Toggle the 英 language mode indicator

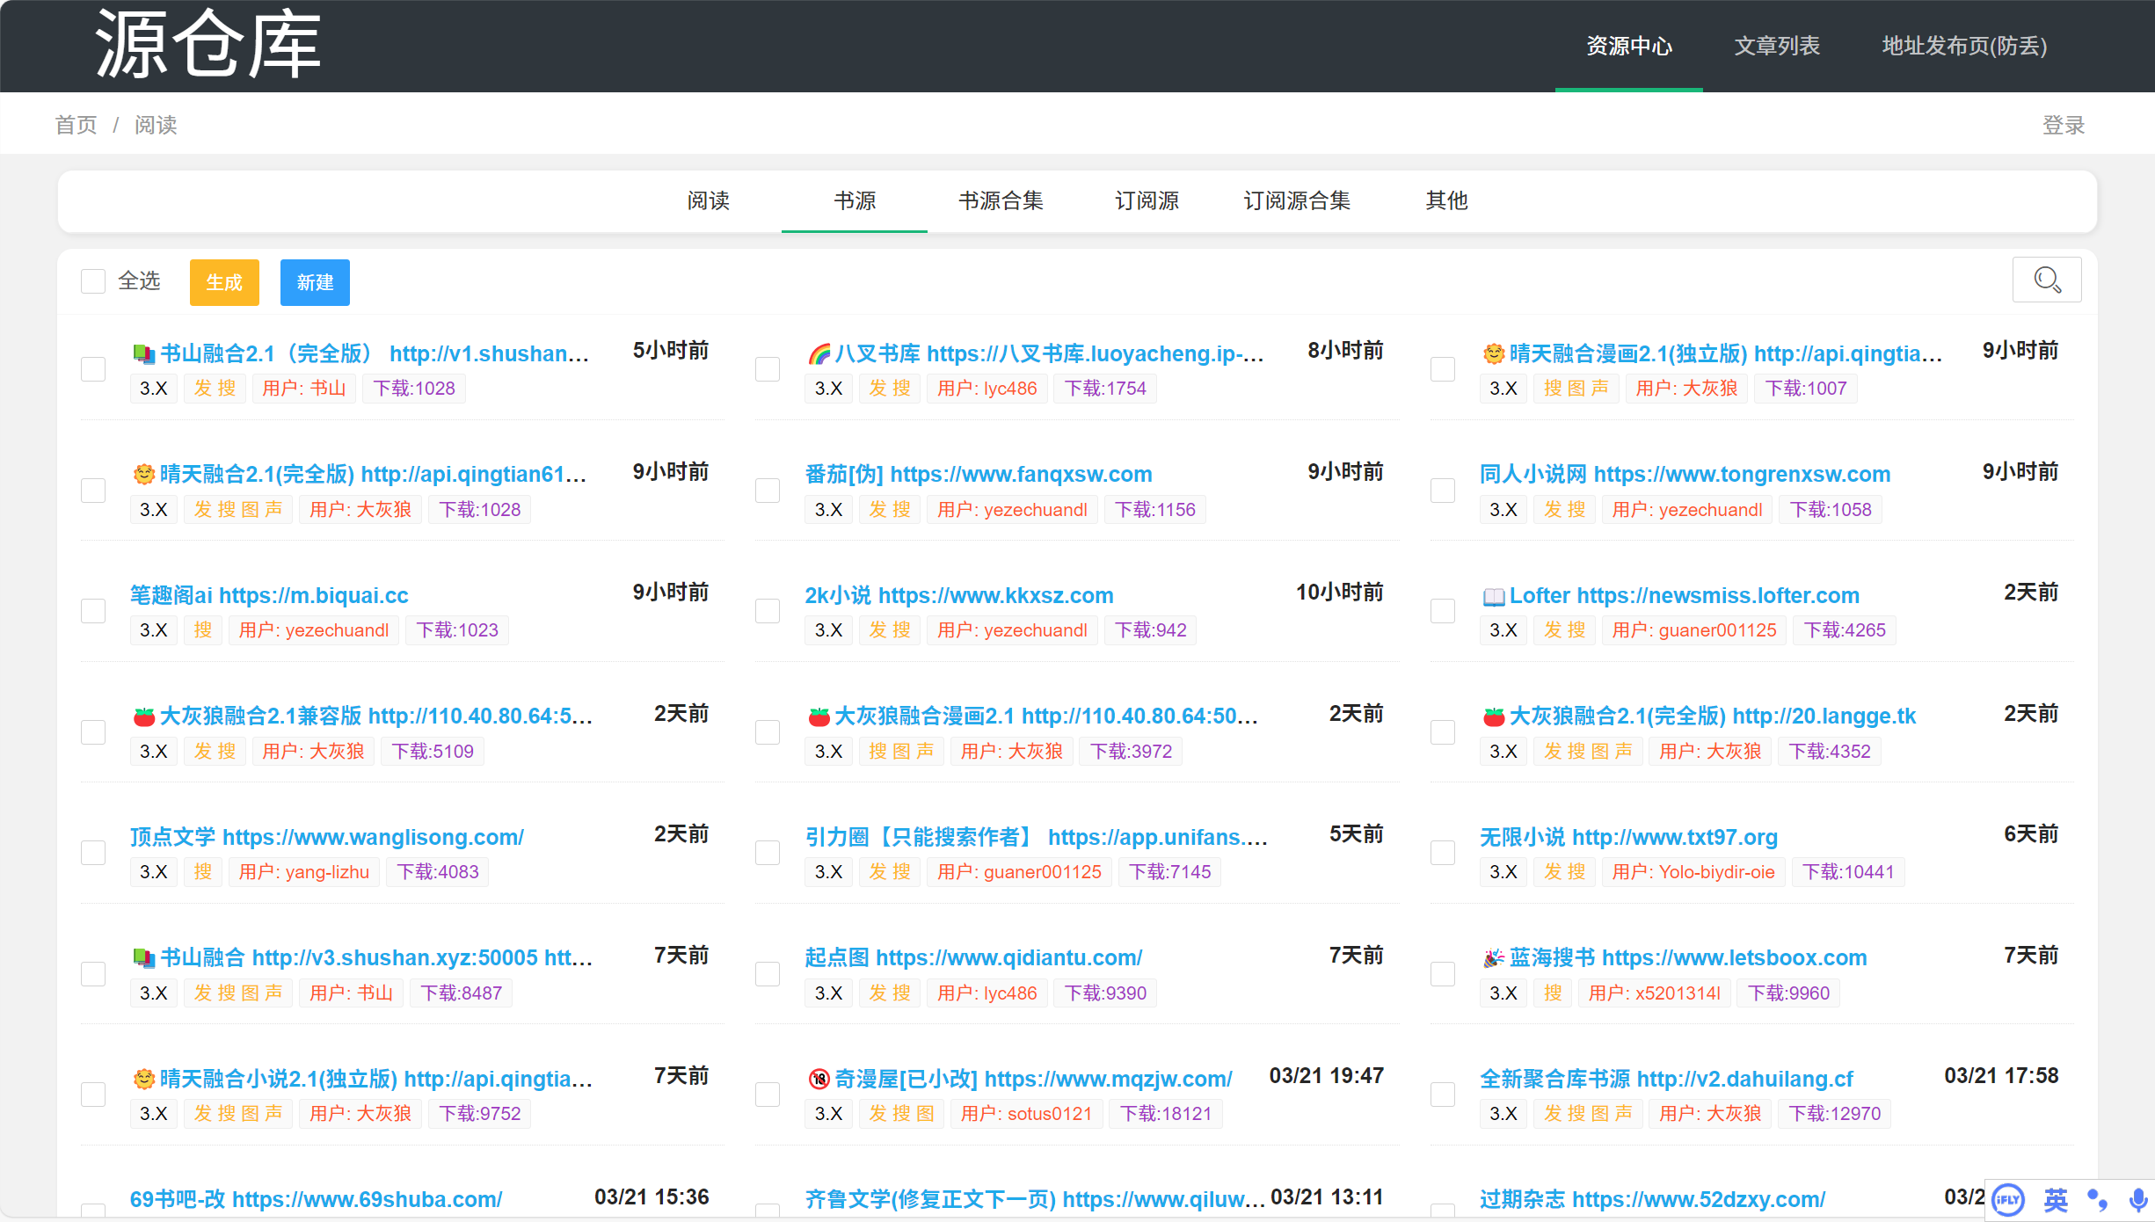click(x=2056, y=1199)
